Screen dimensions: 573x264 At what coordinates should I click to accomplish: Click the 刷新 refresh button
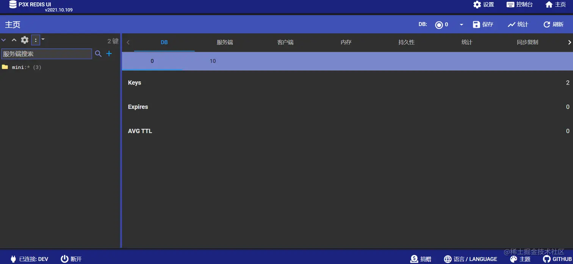553,24
